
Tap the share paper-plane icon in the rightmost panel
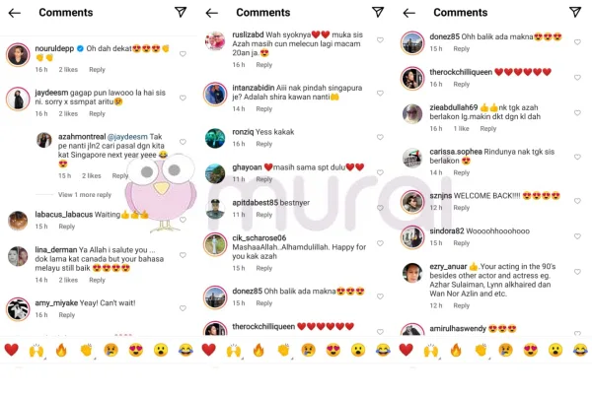pos(575,12)
